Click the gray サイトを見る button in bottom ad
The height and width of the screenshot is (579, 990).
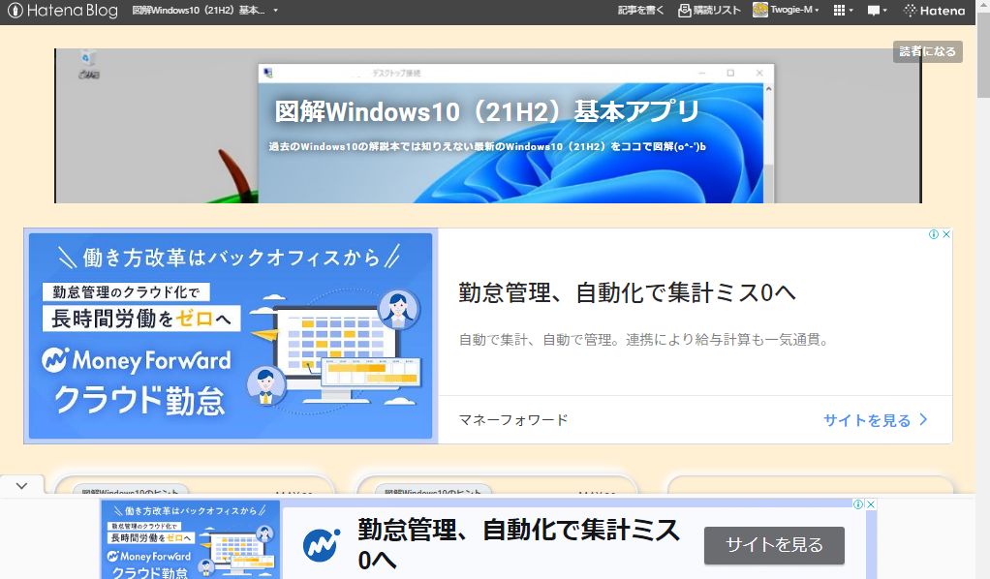[x=774, y=545]
